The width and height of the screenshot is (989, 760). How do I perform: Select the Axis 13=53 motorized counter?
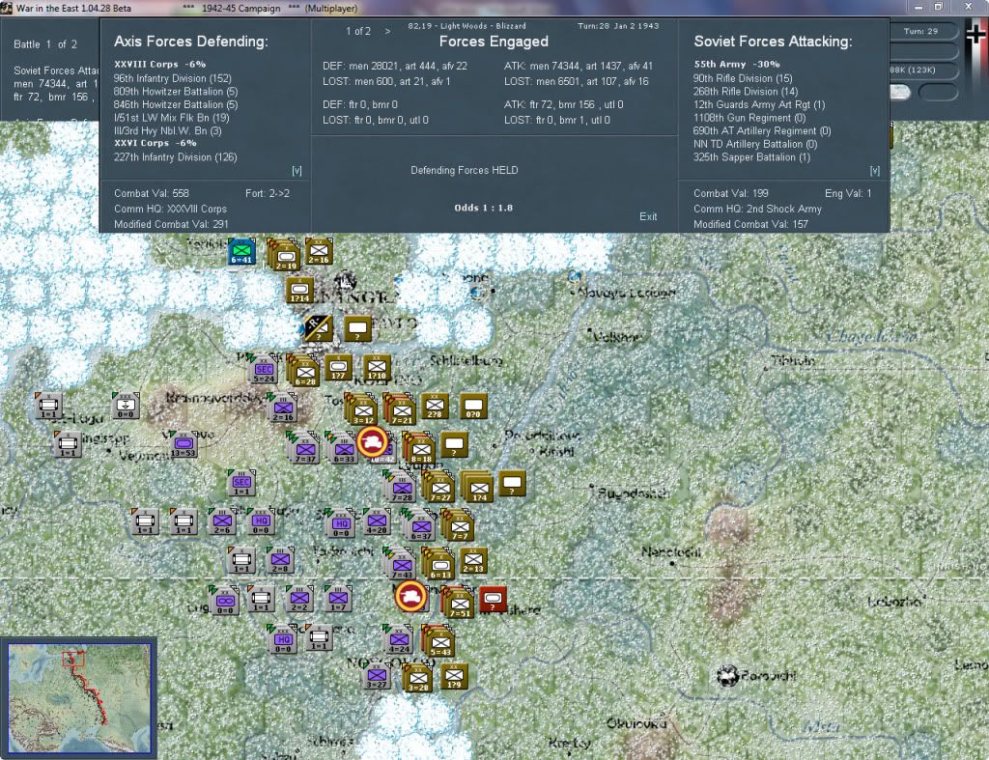point(184,444)
